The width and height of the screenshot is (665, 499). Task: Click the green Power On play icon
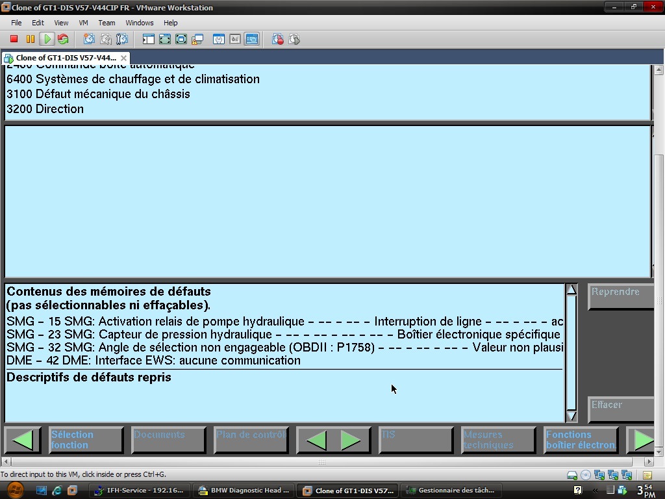[47, 39]
